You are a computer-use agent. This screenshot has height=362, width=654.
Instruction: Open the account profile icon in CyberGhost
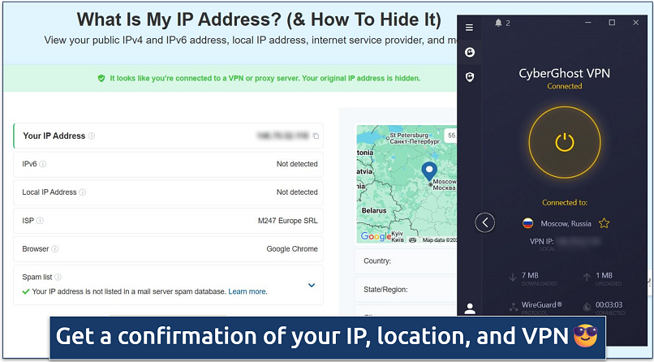tap(469, 308)
